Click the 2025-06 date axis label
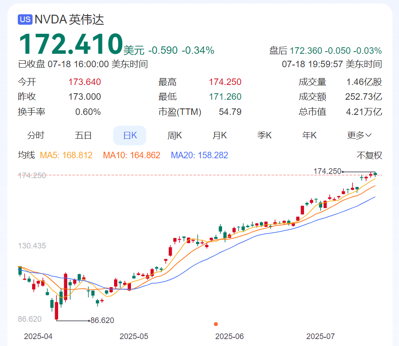Viewport: 399px width, 346px height. 229,336
